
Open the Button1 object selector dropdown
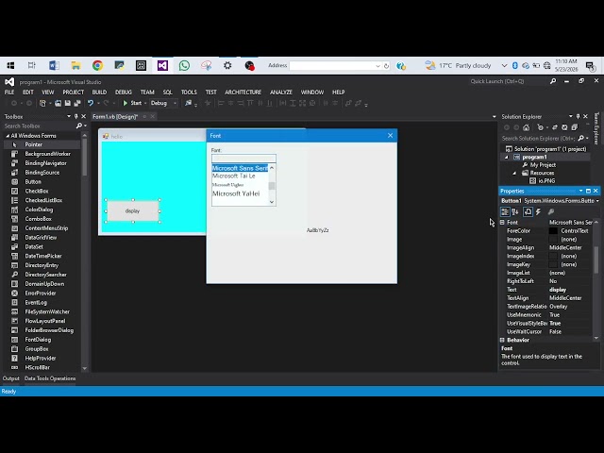(x=597, y=201)
